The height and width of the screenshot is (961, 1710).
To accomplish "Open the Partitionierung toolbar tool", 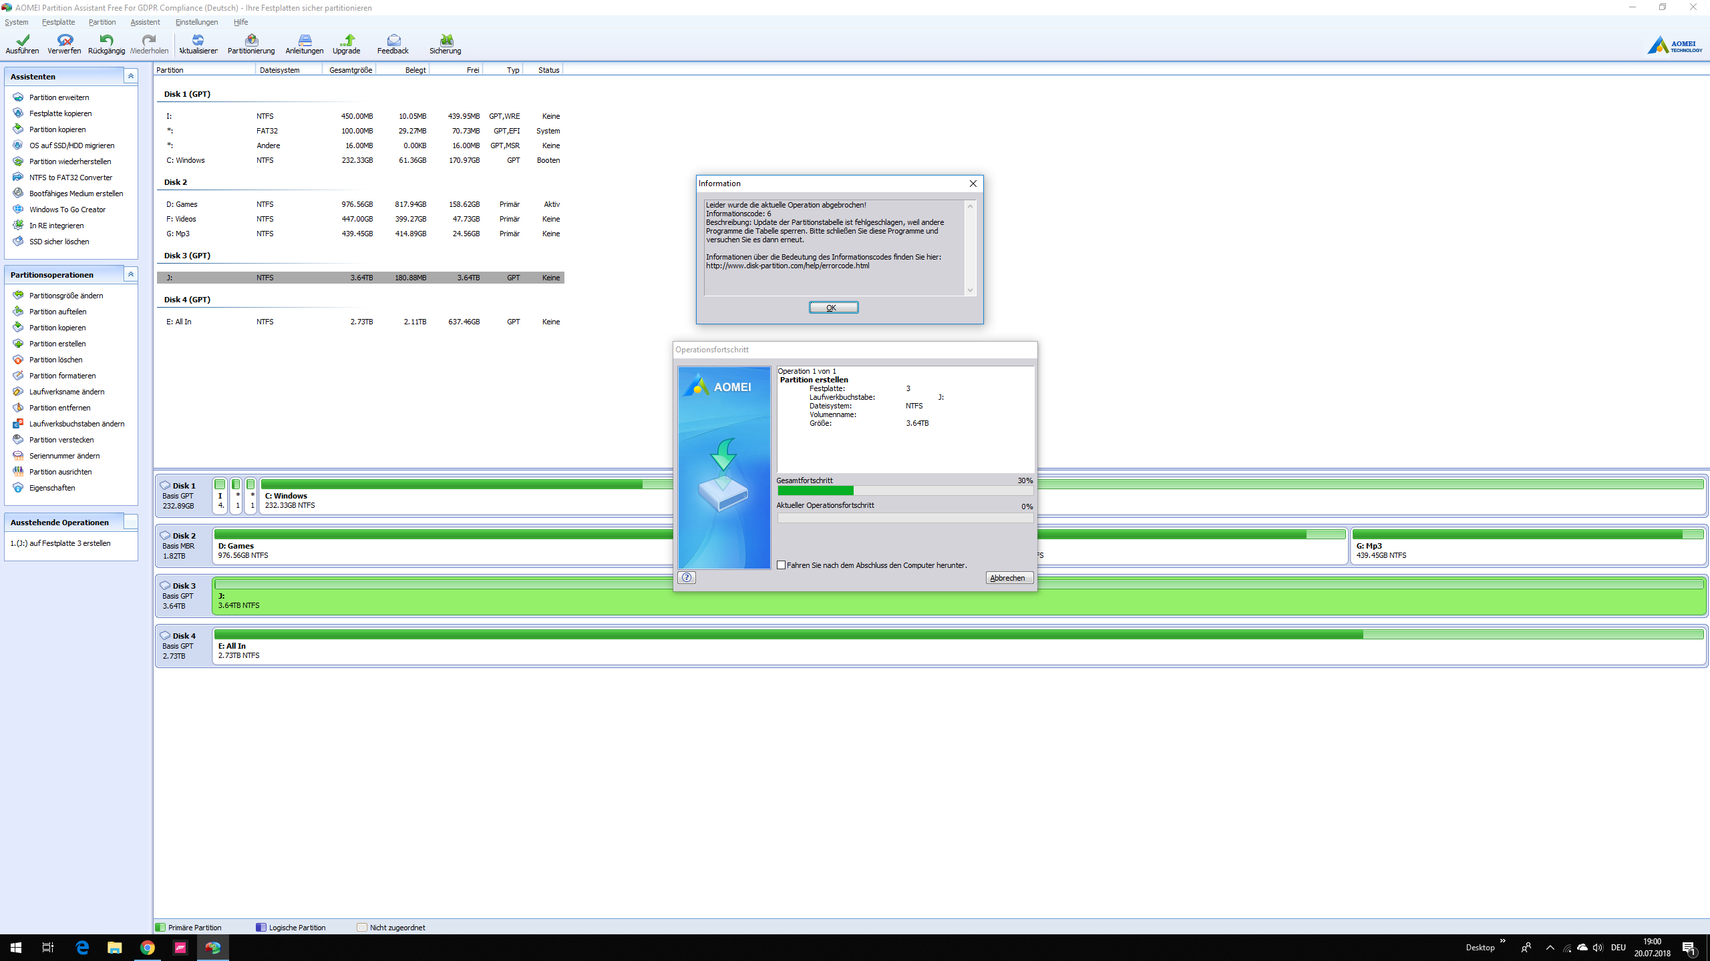I will [250, 44].
